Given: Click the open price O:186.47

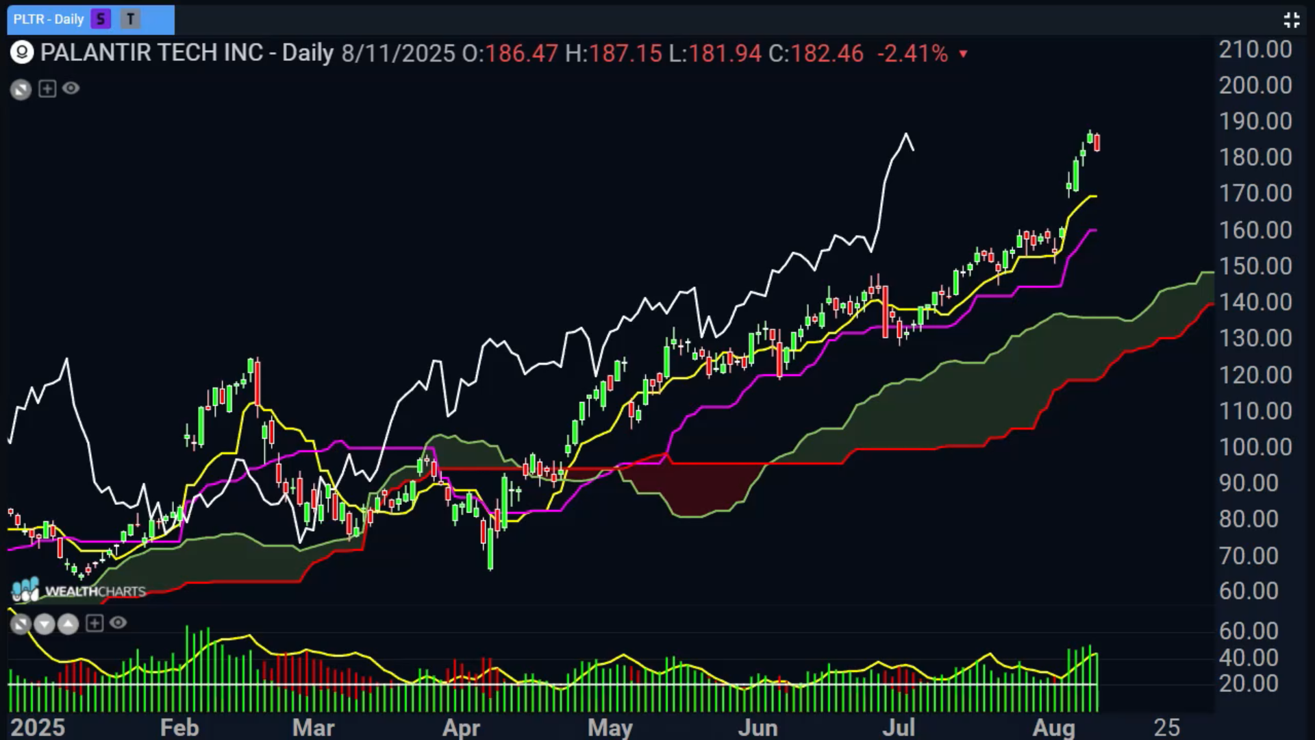Looking at the screenshot, I should click(510, 53).
